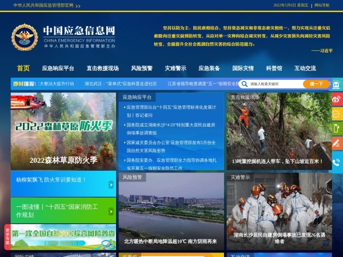This screenshot has height=257, width=343.
Task: Click the blue telephone sidebar icon
Action: pyautogui.click(x=337, y=162)
